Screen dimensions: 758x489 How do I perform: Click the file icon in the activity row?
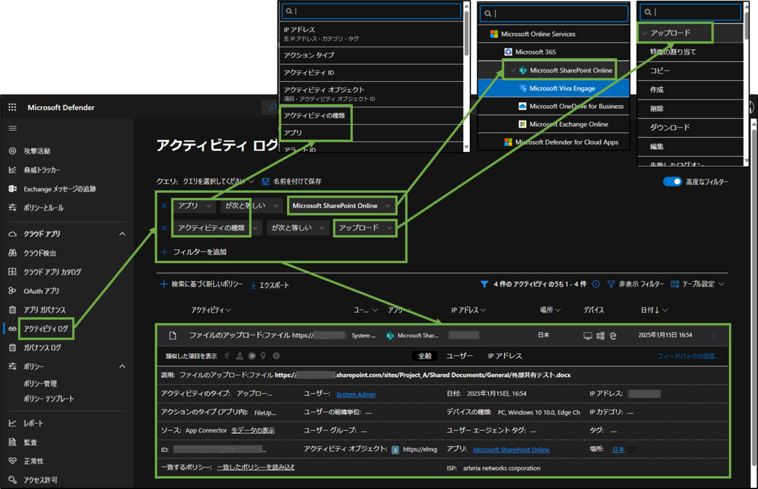pos(172,335)
